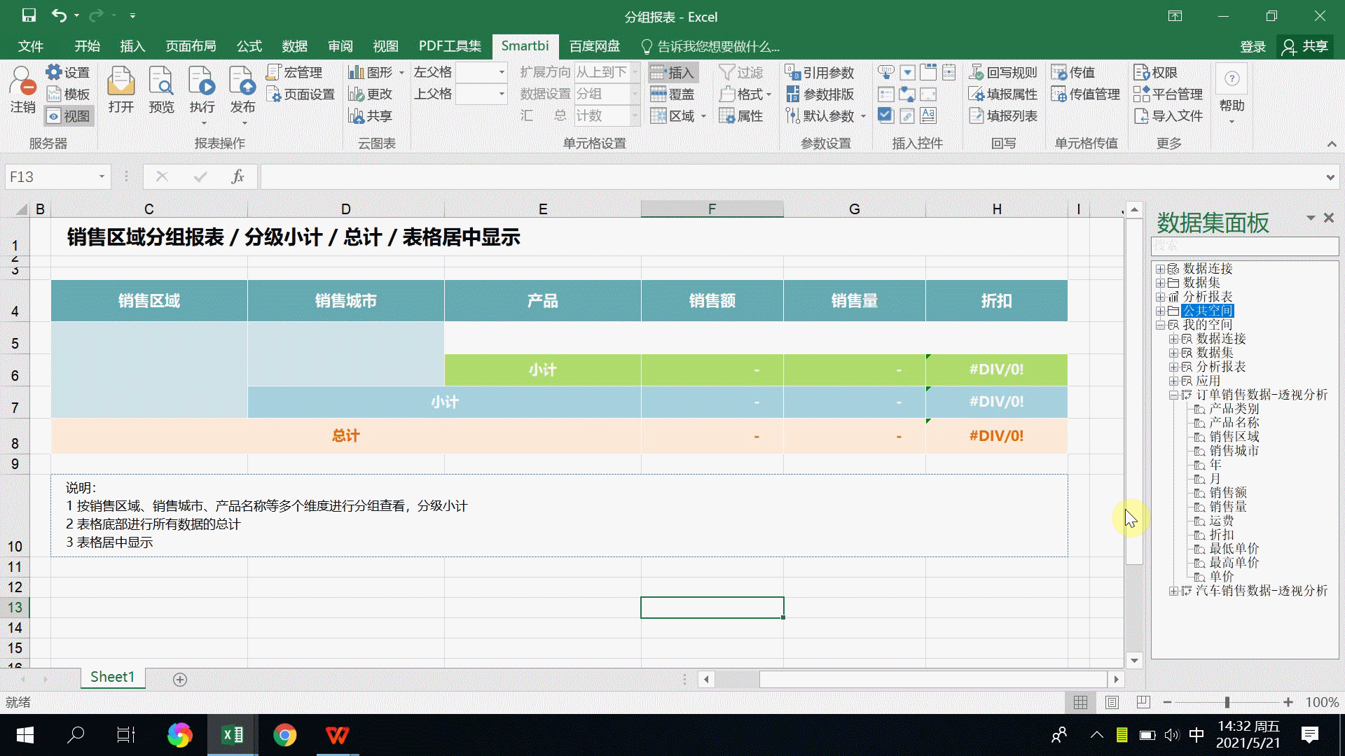Open the 上父格 dropdown

[x=501, y=94]
